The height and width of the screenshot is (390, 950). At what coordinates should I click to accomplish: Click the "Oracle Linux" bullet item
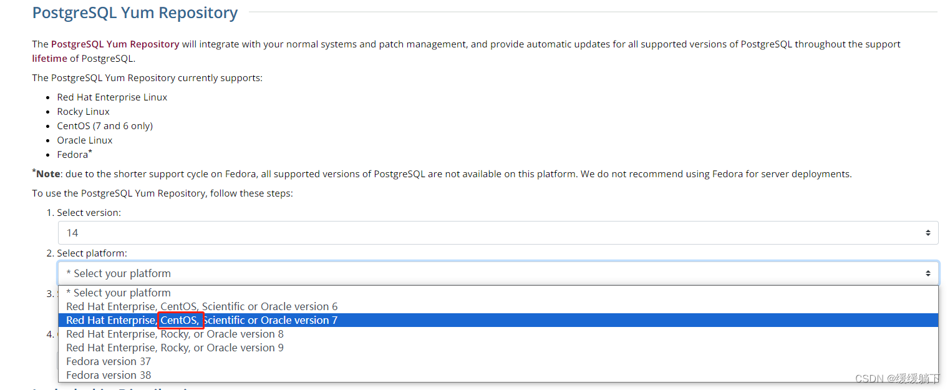pos(85,140)
